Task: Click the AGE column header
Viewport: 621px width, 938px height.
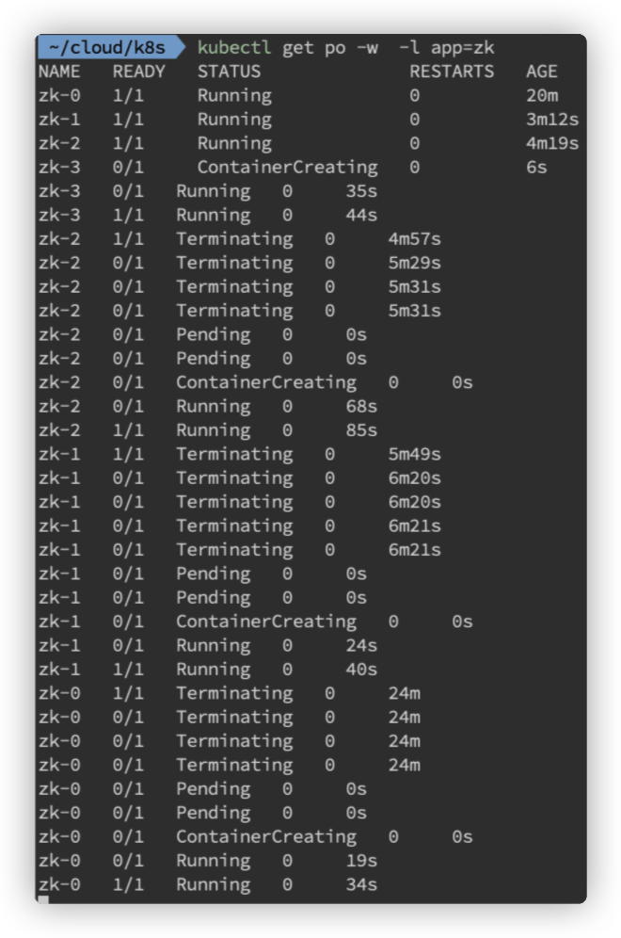Action: point(542,72)
